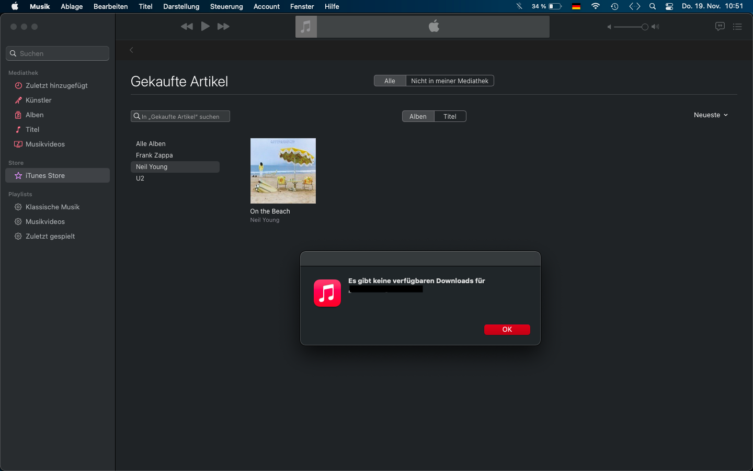
Task: Click OK to dismiss the dialog
Action: click(507, 329)
